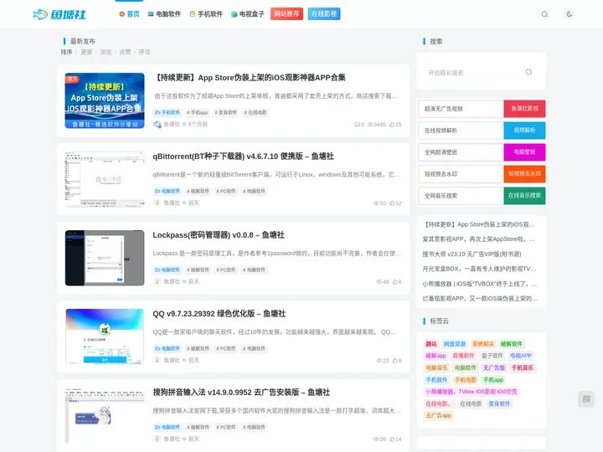Sort posts by 更新
Screen dimensions: 603x452
(86, 52)
